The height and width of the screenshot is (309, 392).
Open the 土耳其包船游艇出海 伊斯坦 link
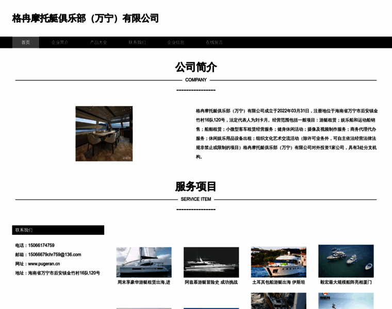click(x=279, y=282)
